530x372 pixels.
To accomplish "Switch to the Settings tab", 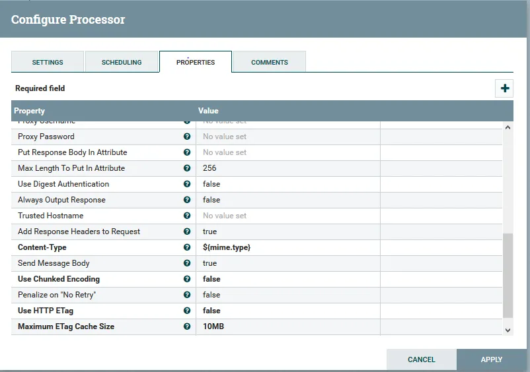I will [x=48, y=62].
